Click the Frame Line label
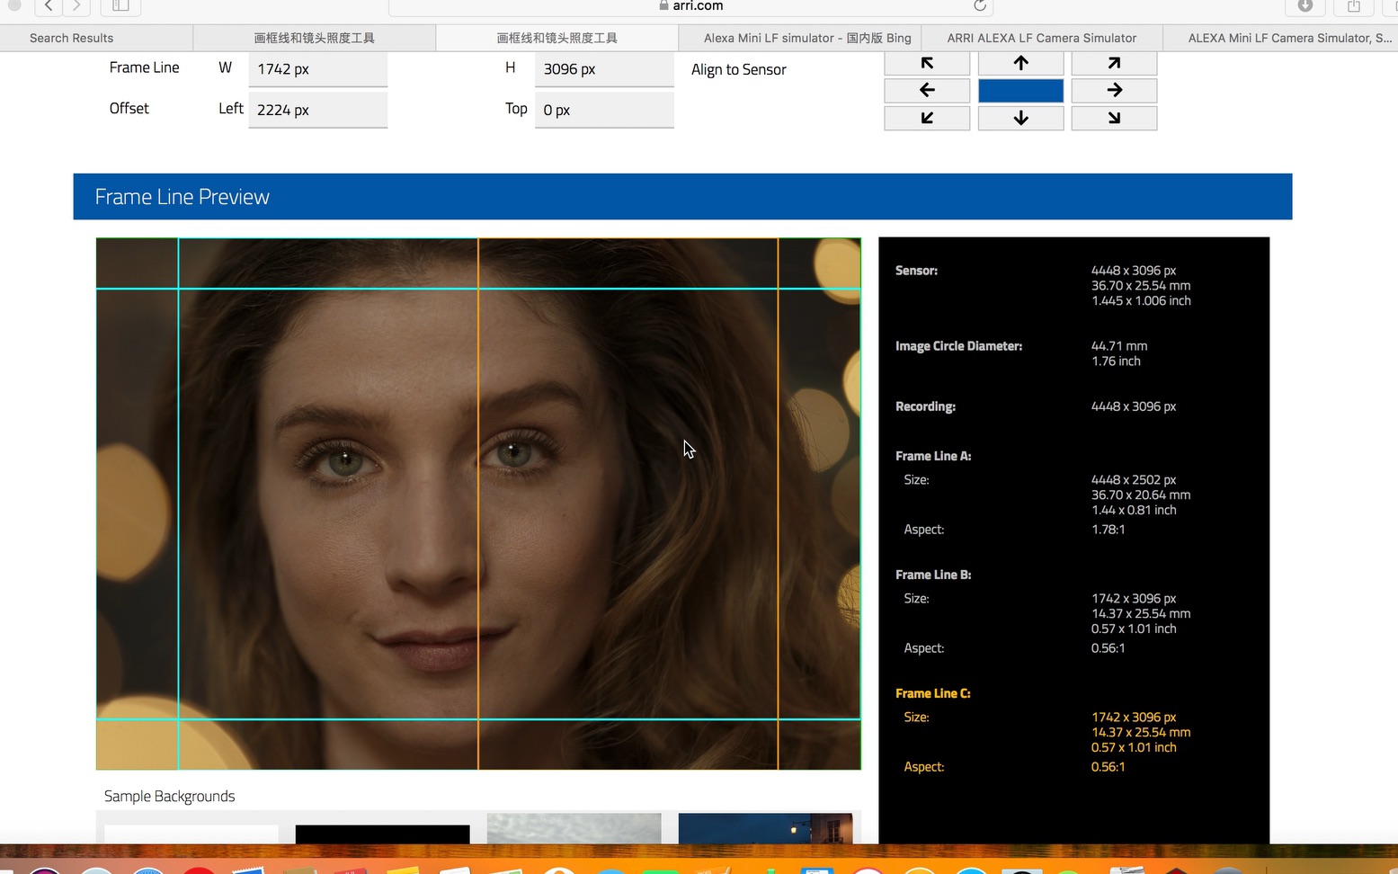Screen dimensions: 1398x874 [144, 67]
